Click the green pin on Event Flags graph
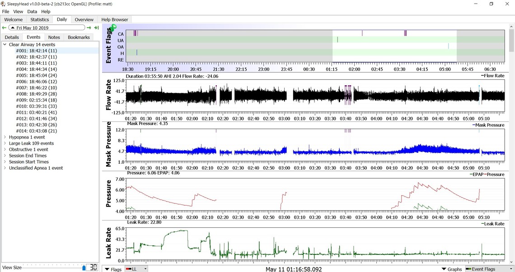 point(113,28)
